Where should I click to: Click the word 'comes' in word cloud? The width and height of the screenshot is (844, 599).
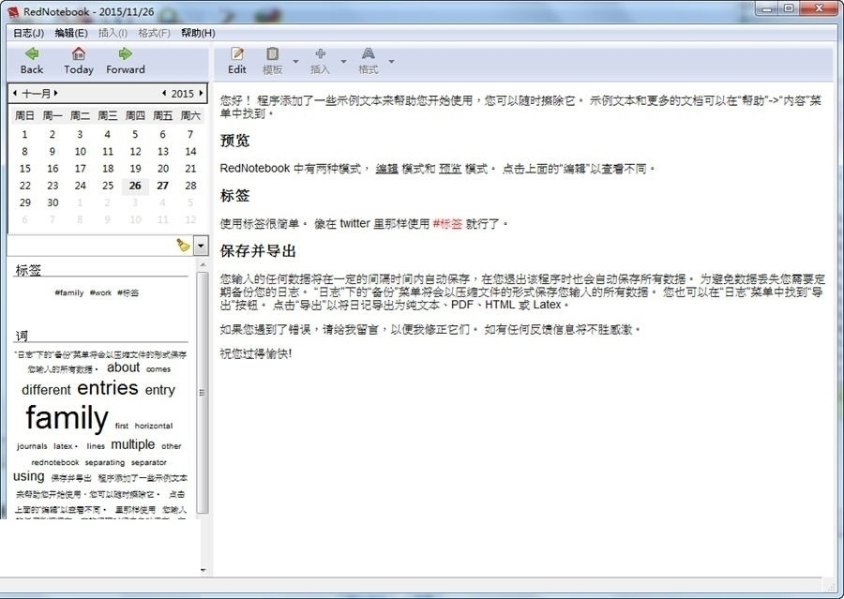click(158, 369)
